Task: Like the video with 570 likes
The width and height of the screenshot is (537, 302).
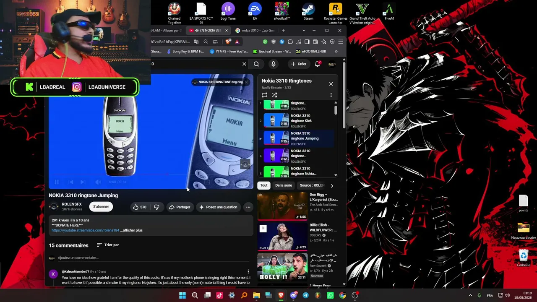Action: (140, 207)
